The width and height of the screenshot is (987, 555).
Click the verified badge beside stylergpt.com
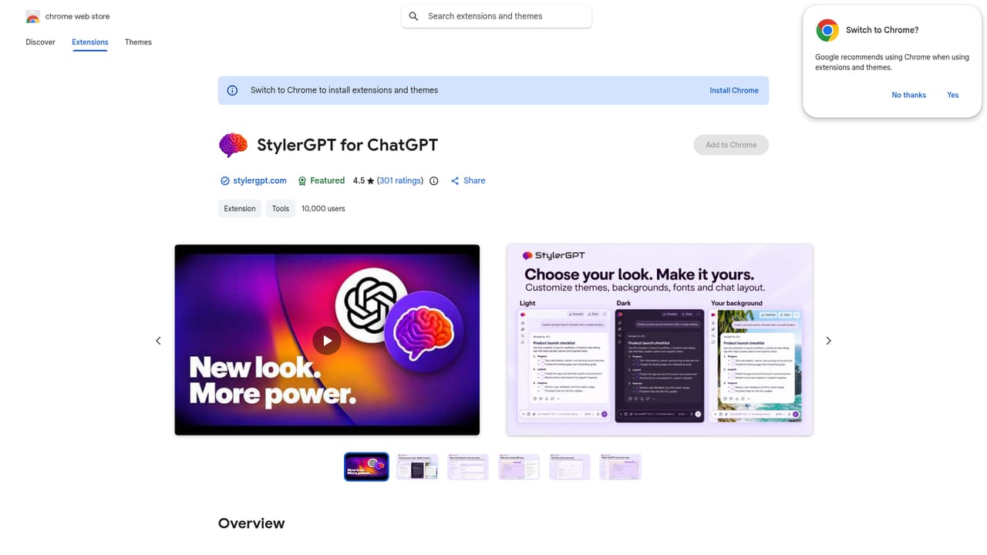click(225, 181)
